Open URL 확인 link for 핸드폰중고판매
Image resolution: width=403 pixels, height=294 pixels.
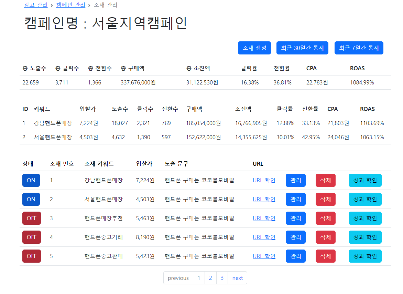[x=264, y=256]
